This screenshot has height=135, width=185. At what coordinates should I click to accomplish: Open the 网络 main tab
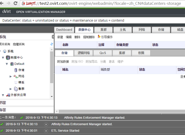(x=142, y=30)
